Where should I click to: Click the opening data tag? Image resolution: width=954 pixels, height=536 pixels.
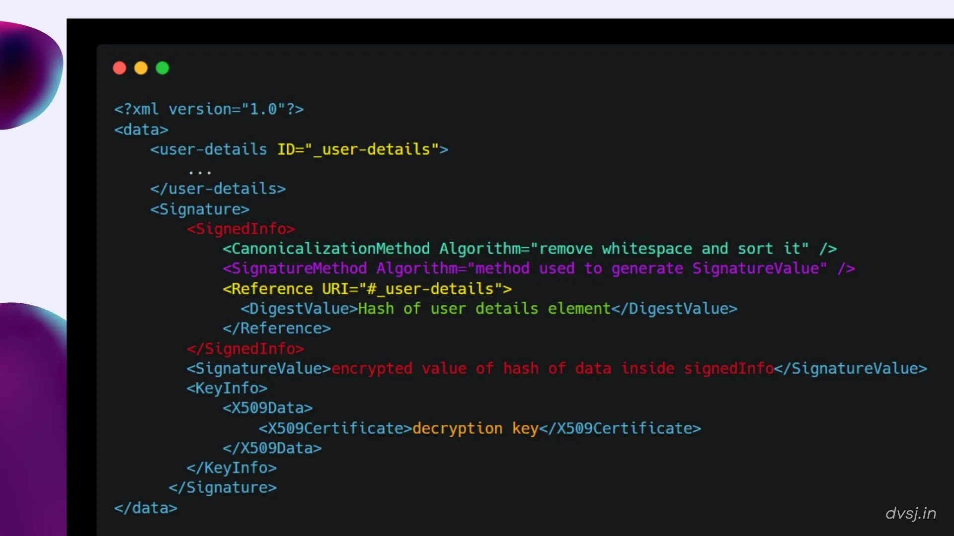(x=141, y=130)
